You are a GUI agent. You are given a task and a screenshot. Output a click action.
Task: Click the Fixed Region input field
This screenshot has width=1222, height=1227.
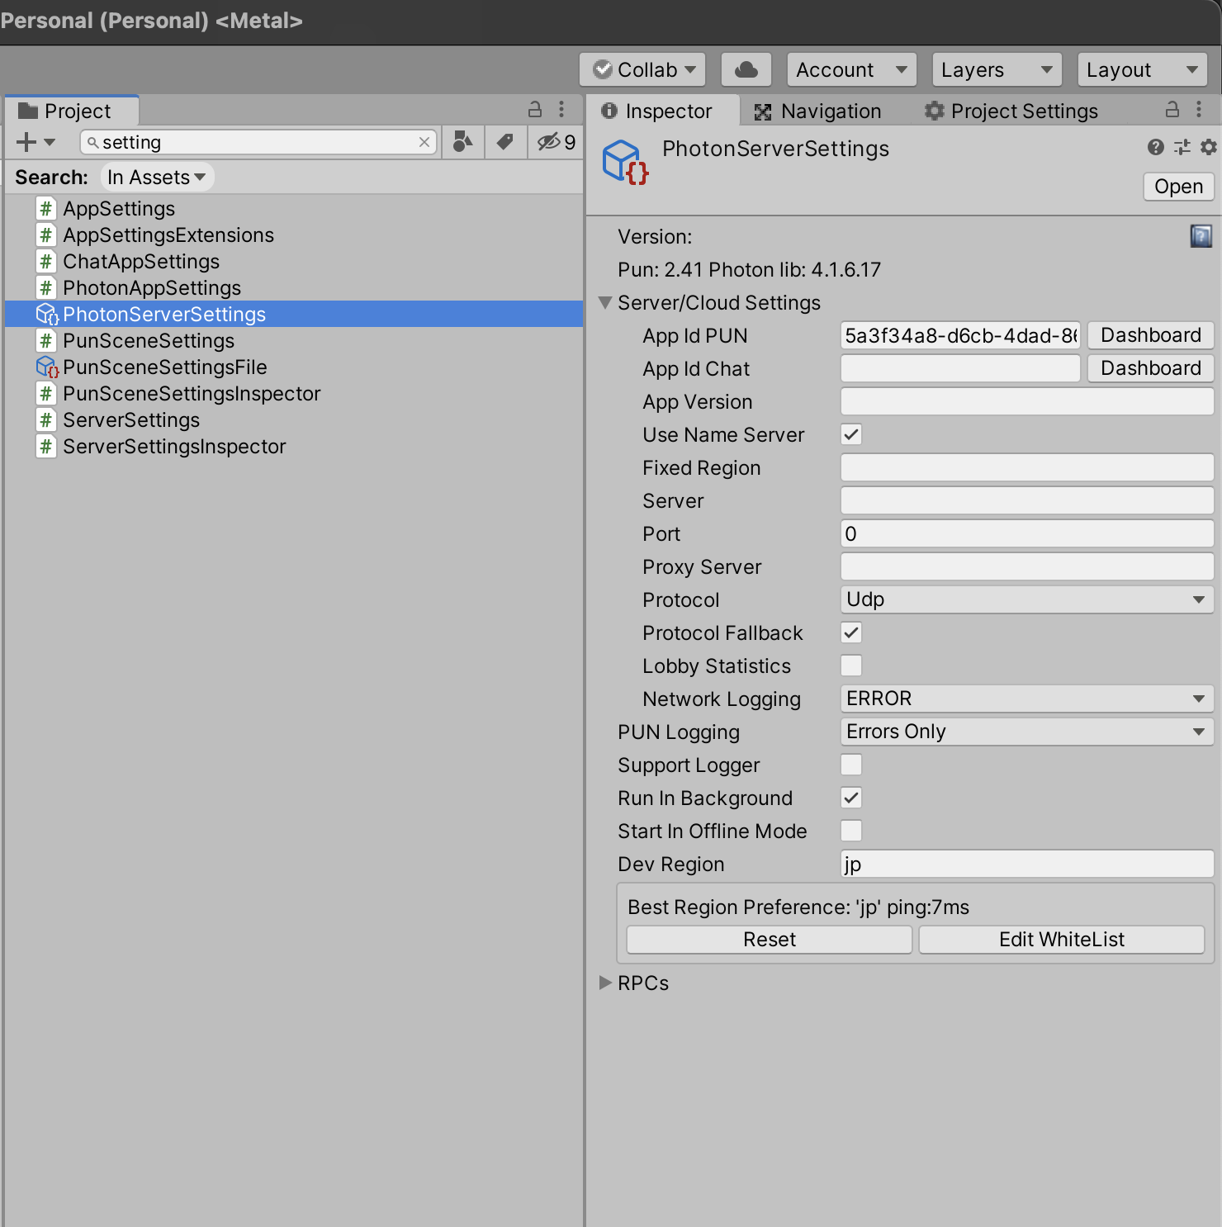[x=1027, y=467]
